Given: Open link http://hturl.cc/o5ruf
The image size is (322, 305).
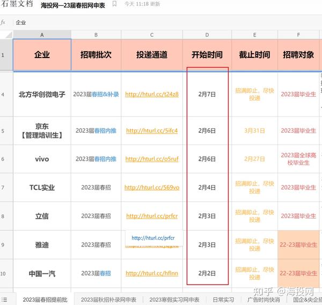Looking at the screenshot, I should click(152, 159).
